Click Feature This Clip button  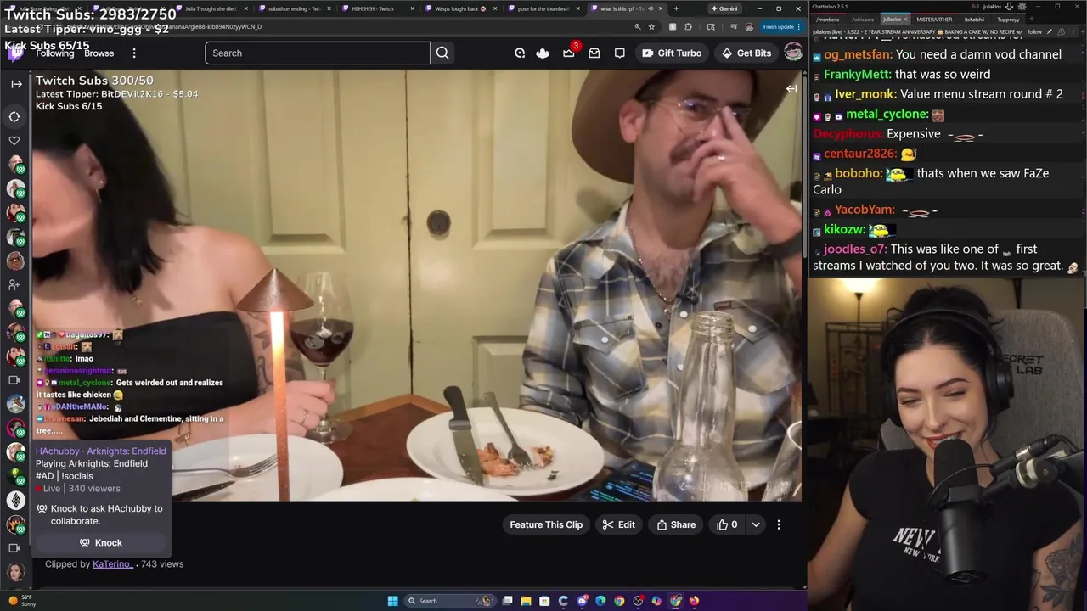[x=546, y=524]
